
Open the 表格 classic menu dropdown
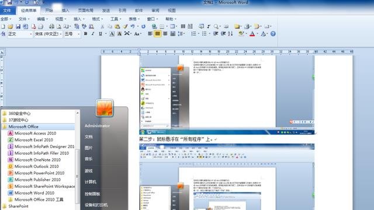coord(134,19)
